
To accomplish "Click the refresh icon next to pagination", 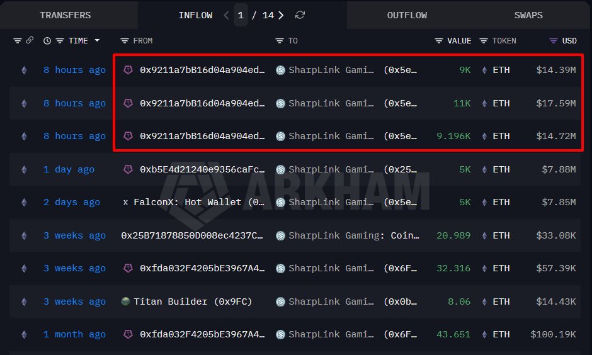I will tap(300, 15).
